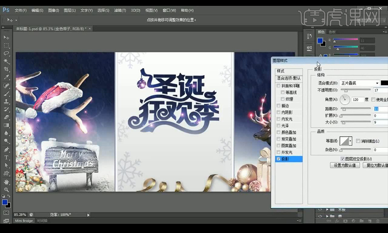This screenshot has width=388, height=233.
Task: Open the 混合模式 正片叠底 dropdown
Action: pos(359,83)
